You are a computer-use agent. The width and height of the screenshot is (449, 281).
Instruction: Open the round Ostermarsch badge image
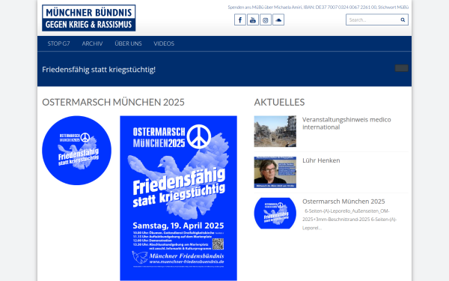(x=77, y=151)
